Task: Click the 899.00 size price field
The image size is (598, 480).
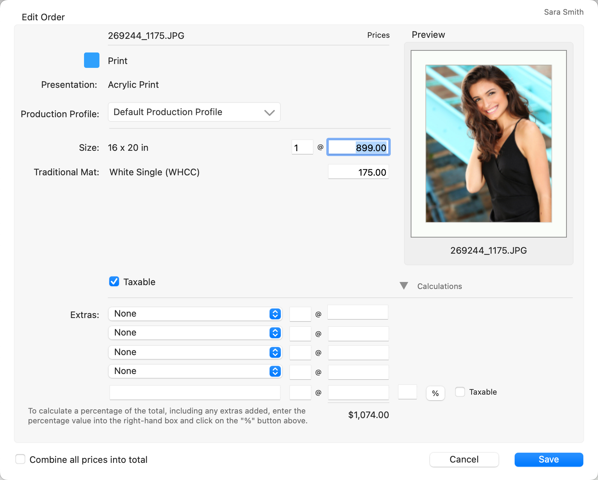Action: pos(358,147)
